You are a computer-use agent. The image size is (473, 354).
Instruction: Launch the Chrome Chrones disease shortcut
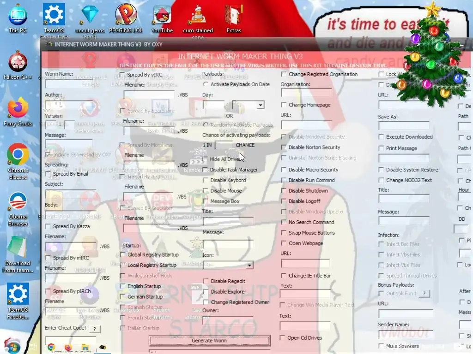[x=18, y=161]
